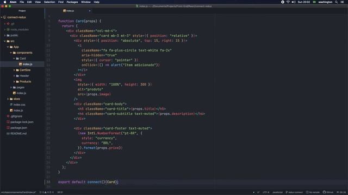Screen dimensions: 348x195
Task: Open package-lock.json file
Action: point(22,122)
